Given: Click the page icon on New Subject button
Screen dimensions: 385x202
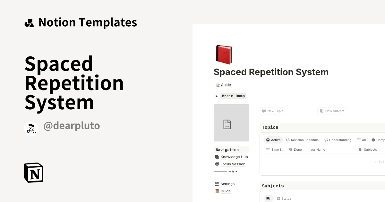Looking at the screenshot, I should (322, 111).
